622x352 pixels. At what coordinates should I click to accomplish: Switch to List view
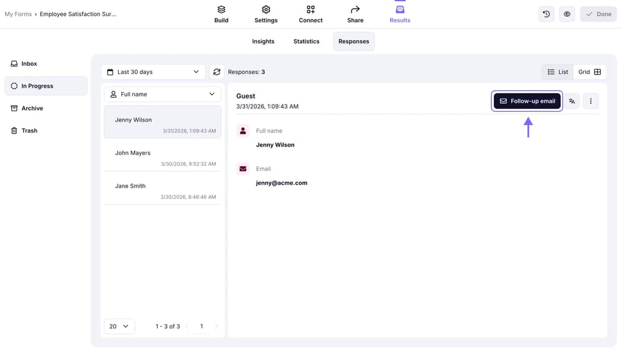click(x=557, y=72)
